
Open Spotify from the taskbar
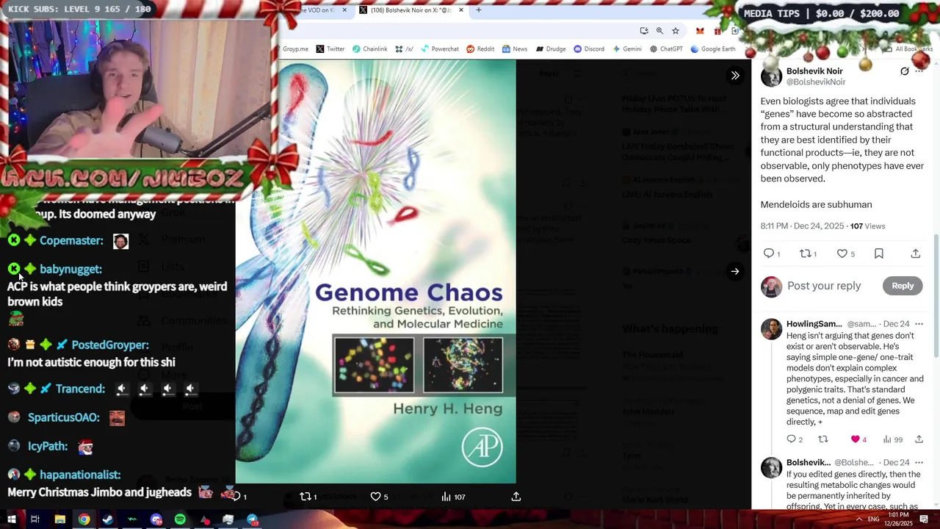pos(181,519)
